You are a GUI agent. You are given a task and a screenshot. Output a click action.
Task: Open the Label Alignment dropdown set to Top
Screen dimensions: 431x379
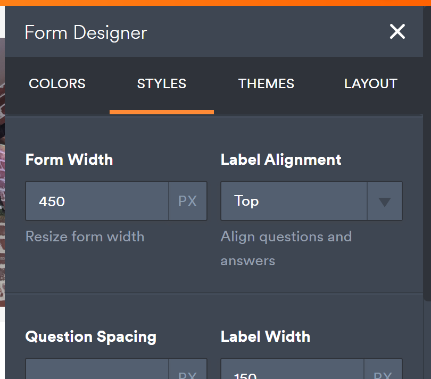pyautogui.click(x=294, y=201)
